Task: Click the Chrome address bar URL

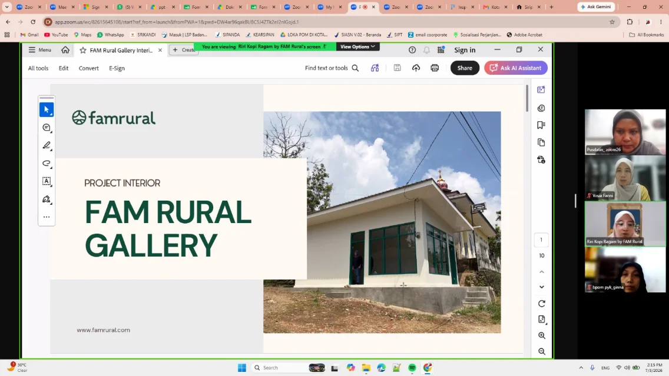Action: [177, 22]
